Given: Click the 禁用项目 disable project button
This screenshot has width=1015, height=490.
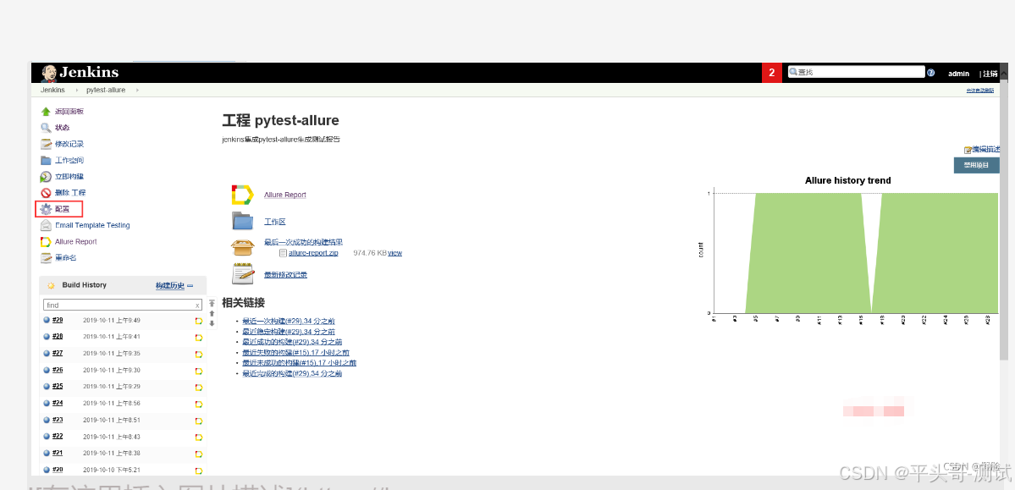Looking at the screenshot, I should coord(977,165).
